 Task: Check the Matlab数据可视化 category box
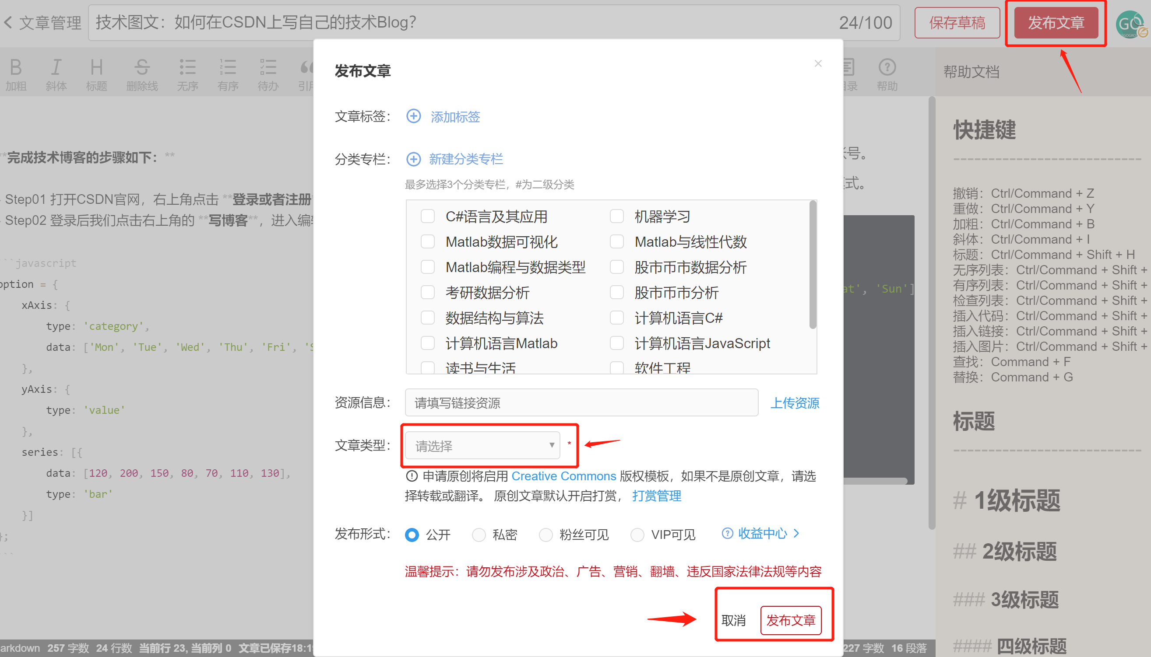[427, 241]
